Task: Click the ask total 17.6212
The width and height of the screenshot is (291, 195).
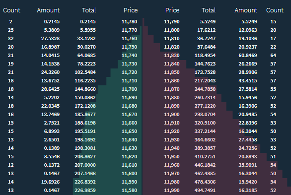Action: (207, 30)
